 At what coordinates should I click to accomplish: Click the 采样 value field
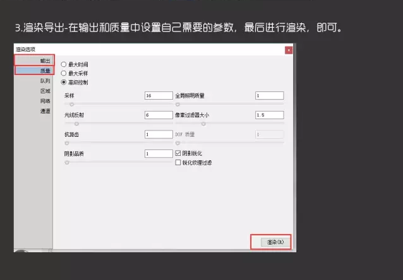(x=159, y=95)
